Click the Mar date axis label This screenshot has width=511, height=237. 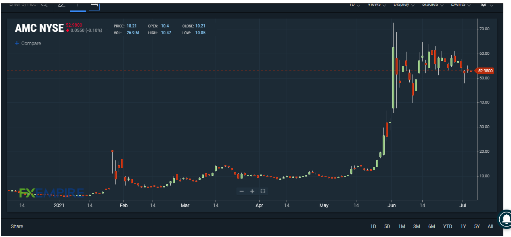point(185,206)
